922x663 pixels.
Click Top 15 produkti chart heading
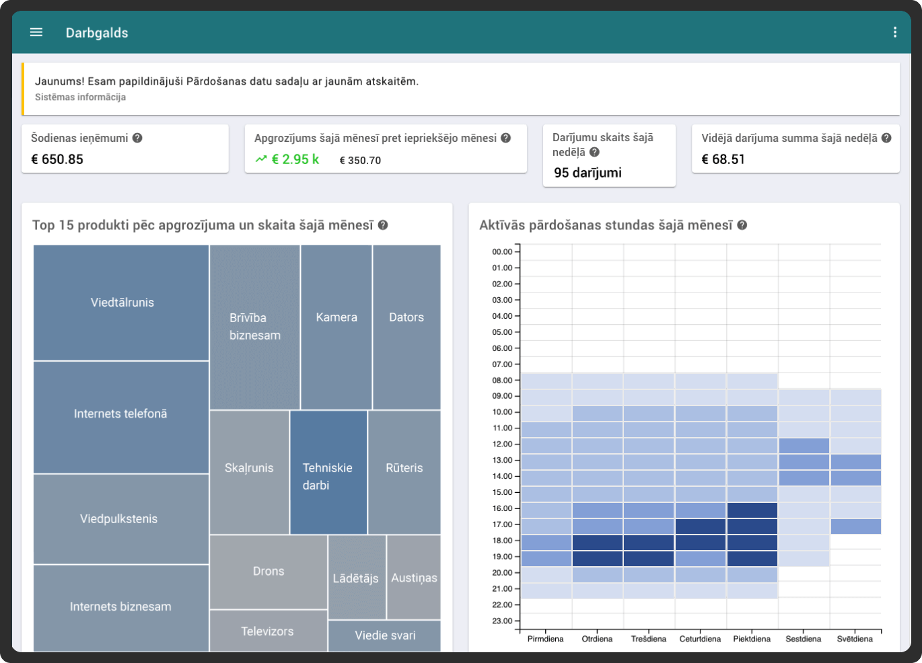tap(203, 225)
